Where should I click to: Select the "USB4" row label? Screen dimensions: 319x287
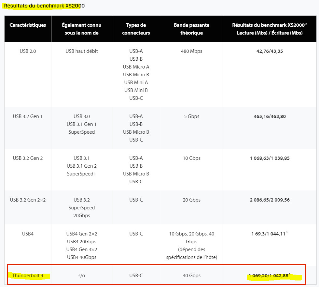click(28, 234)
